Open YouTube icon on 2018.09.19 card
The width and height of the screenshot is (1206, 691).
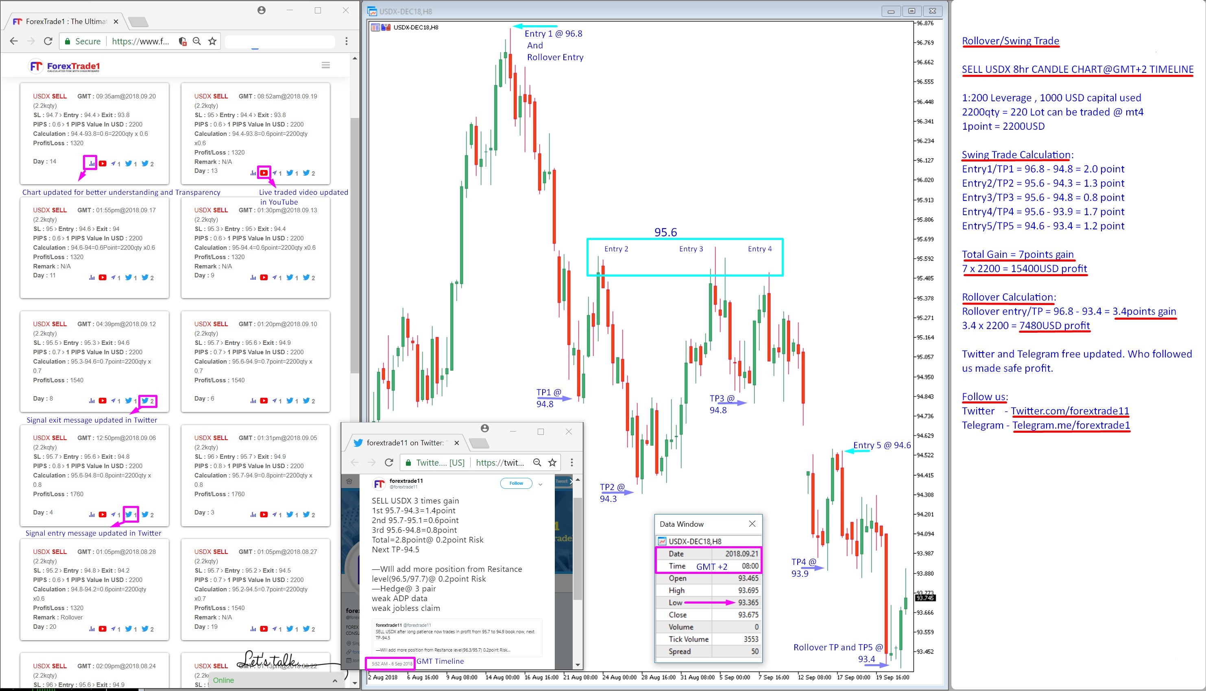point(264,173)
